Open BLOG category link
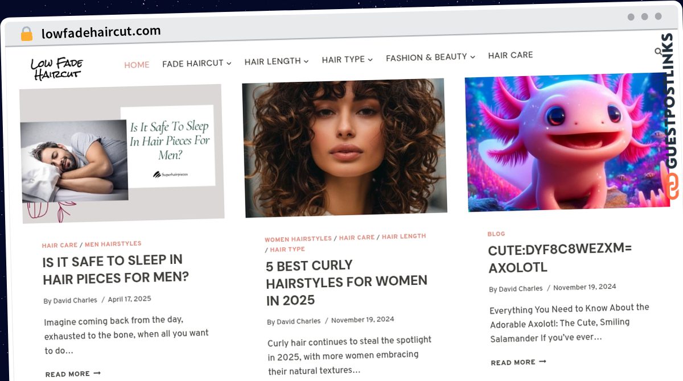 [496, 234]
